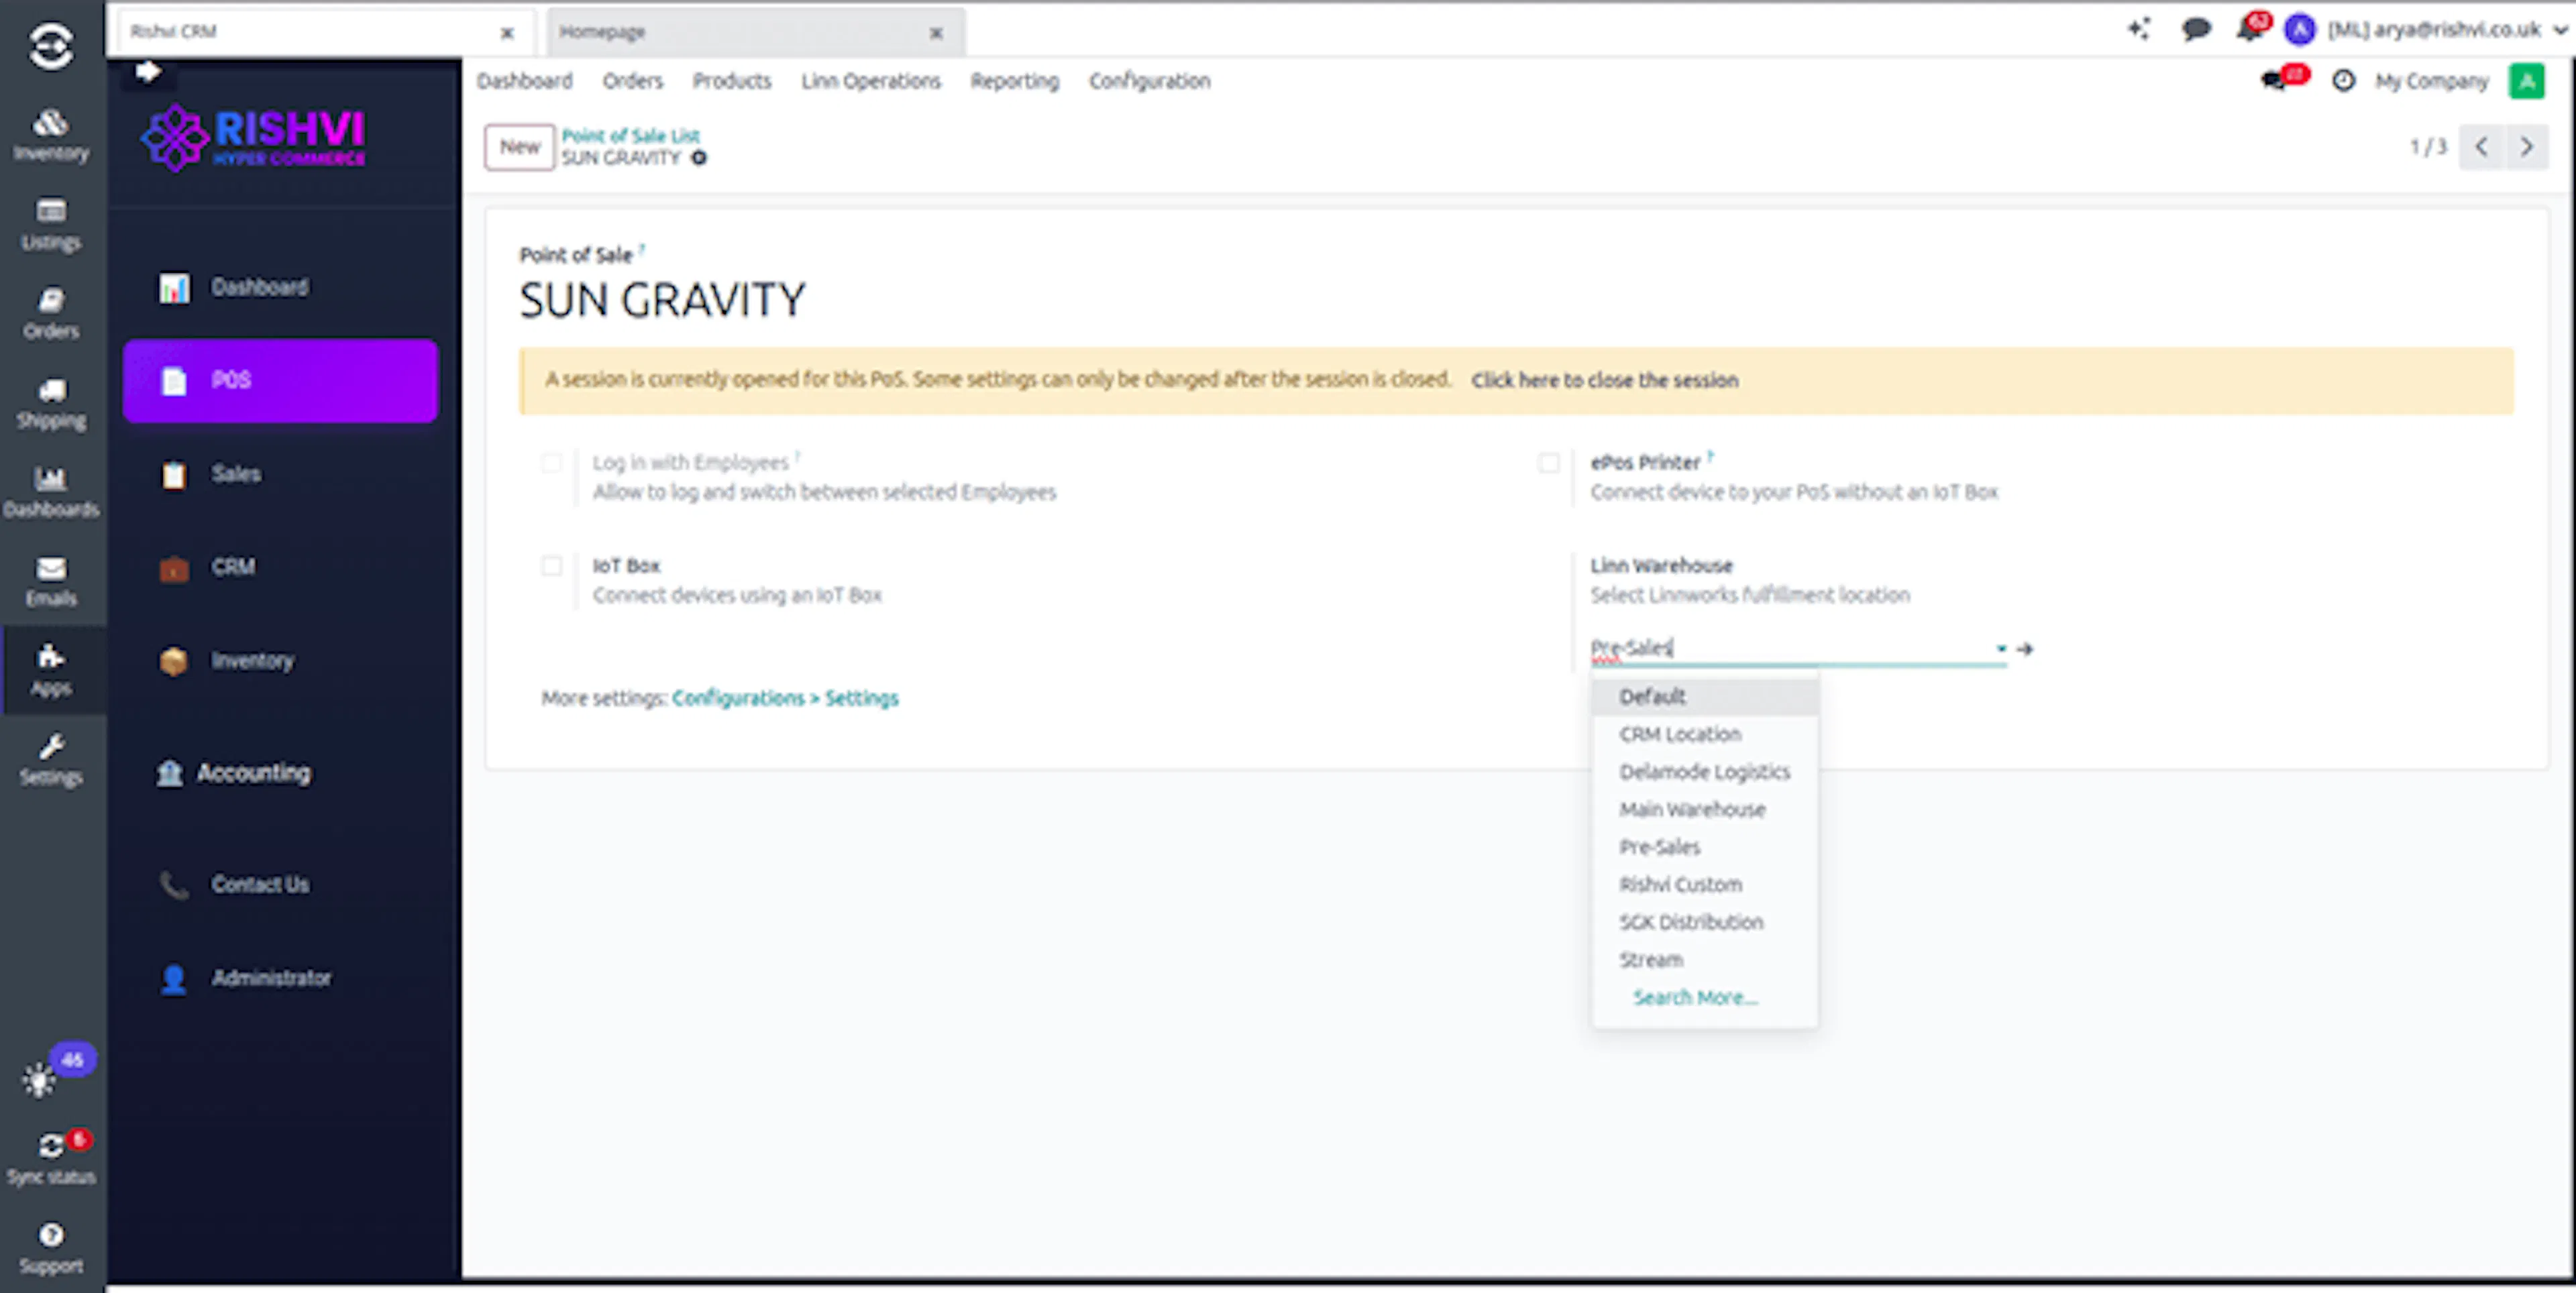Open the Configuration menu
Screen dimensions: 2576x1293
click(x=1149, y=81)
